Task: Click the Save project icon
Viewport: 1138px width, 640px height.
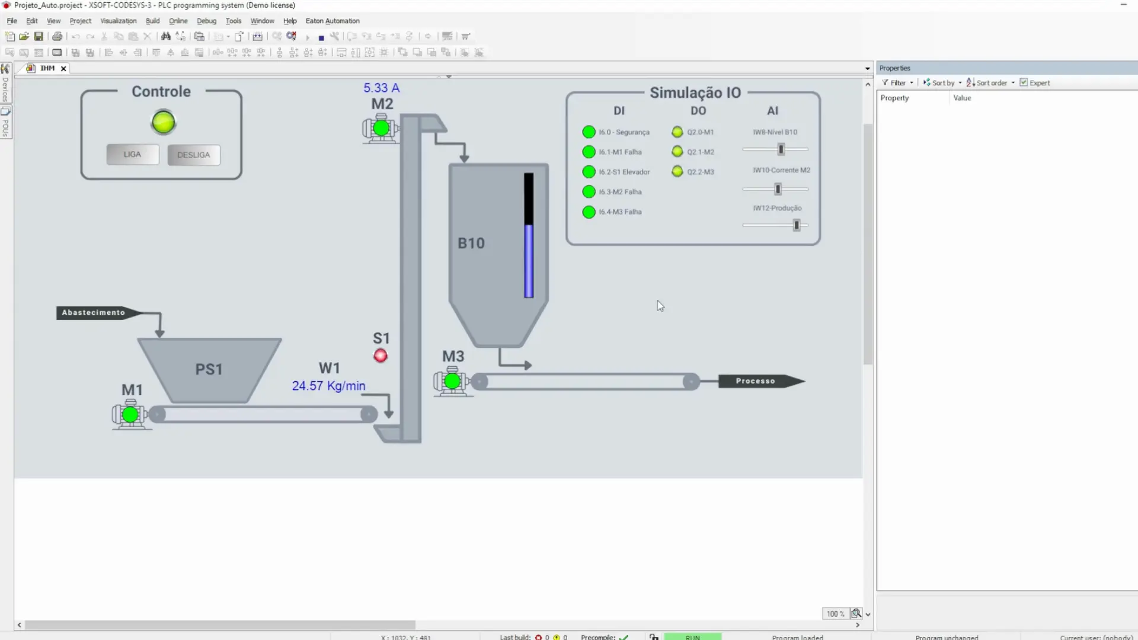Action: coord(39,36)
